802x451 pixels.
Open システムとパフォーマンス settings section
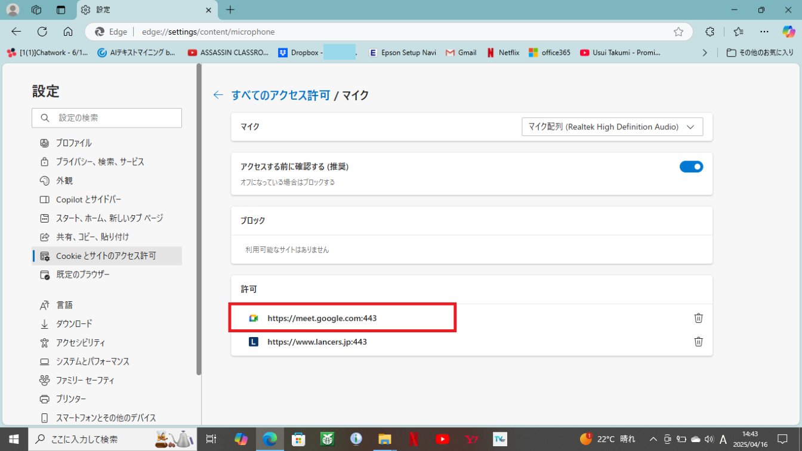pyautogui.click(x=92, y=362)
